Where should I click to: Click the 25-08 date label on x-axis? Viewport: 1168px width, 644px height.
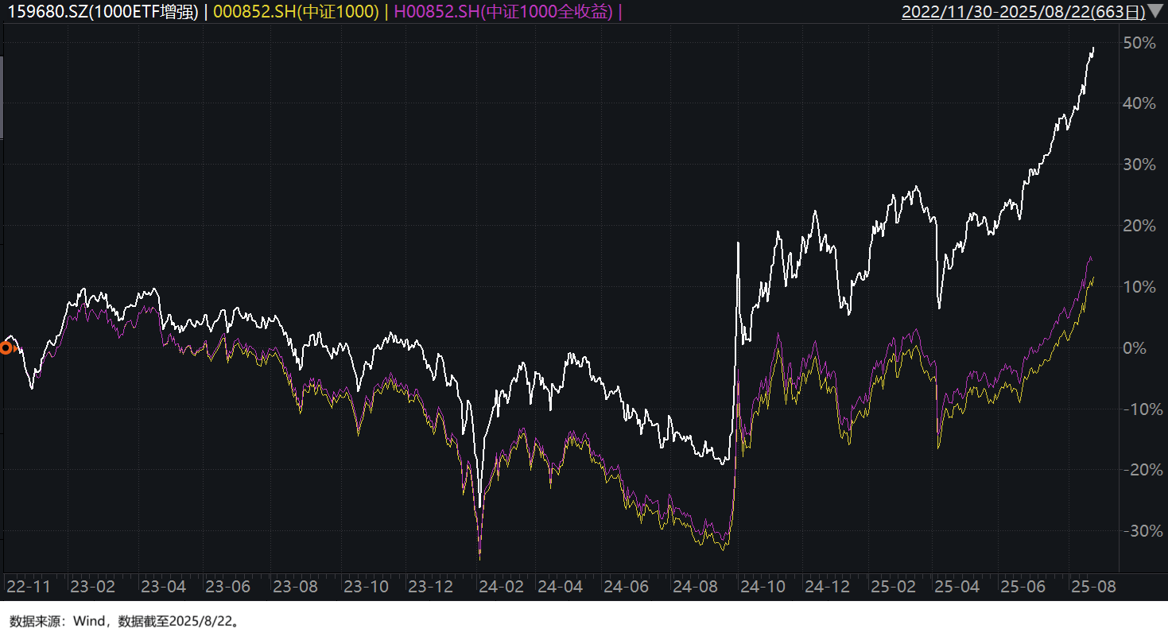pos(1094,587)
